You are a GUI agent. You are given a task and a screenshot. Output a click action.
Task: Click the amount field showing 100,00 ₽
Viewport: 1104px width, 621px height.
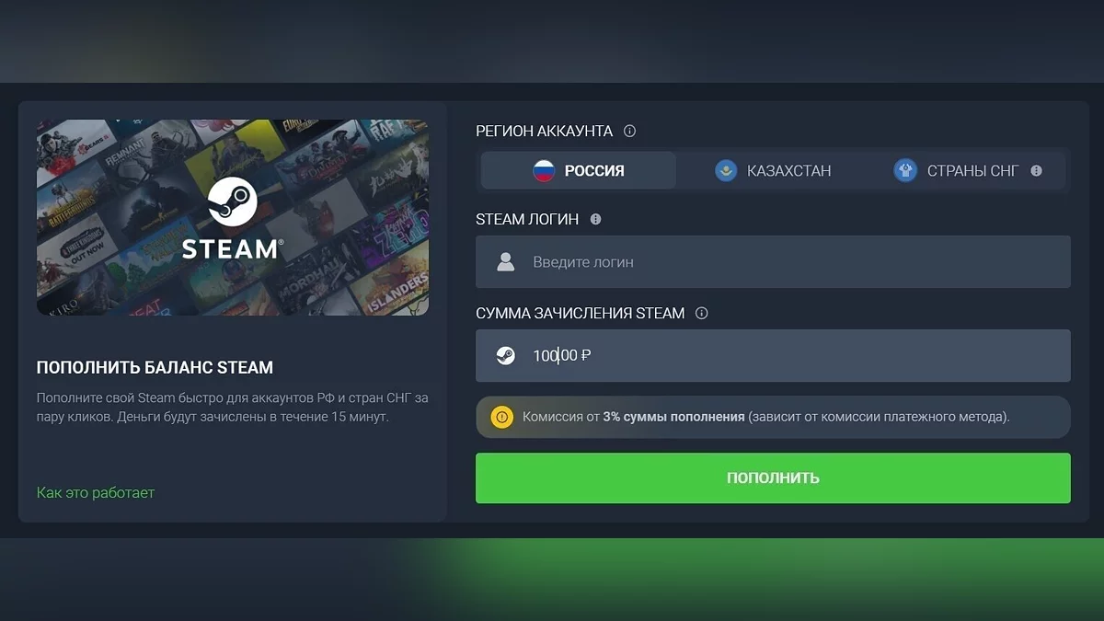pos(773,355)
